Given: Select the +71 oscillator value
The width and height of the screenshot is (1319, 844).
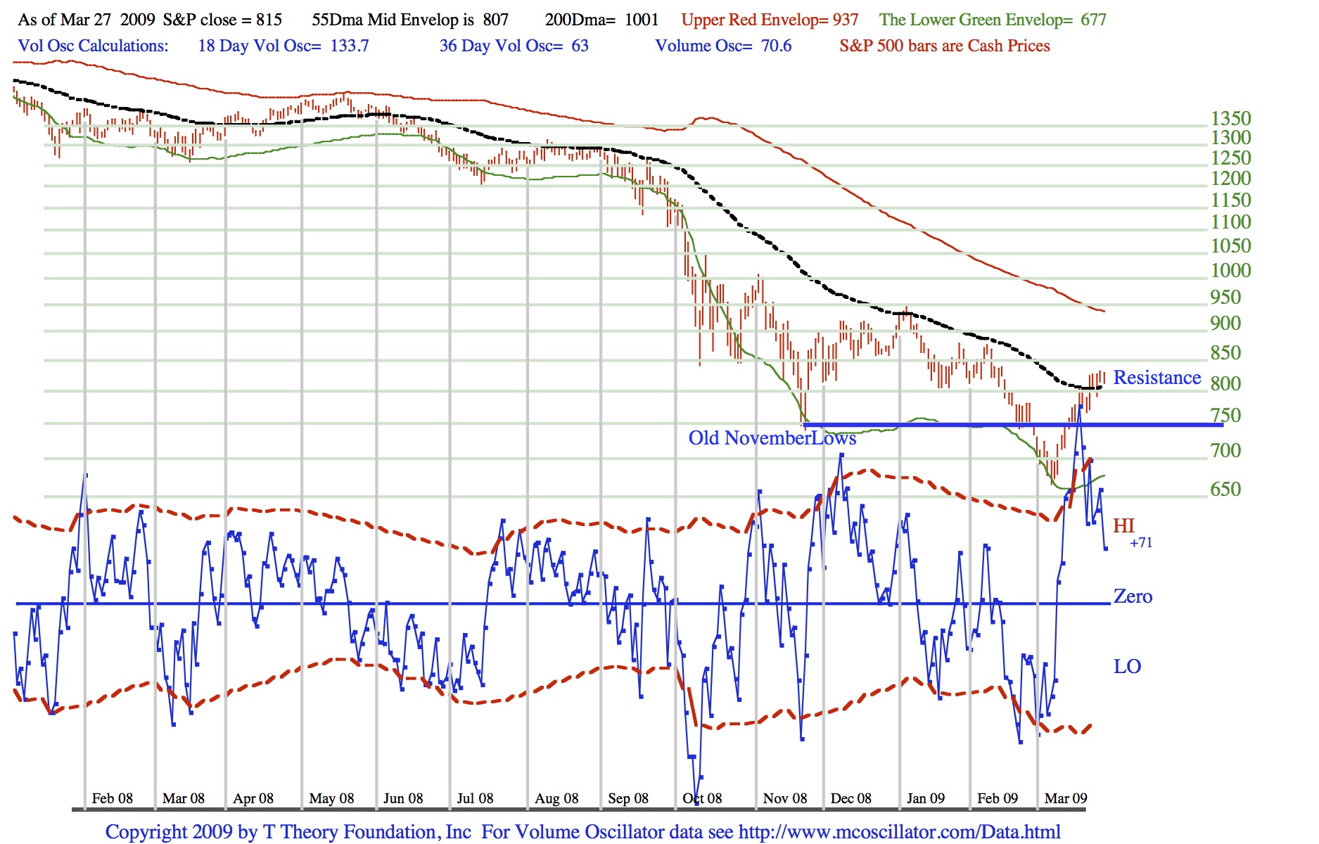Looking at the screenshot, I should [1141, 542].
